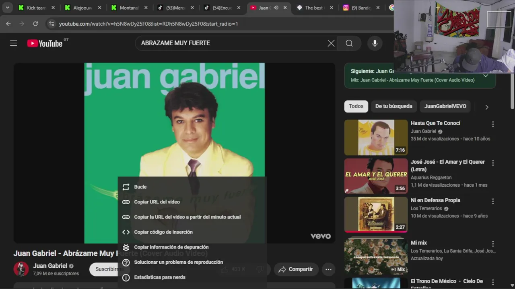Open the YouTube hamburger guide menu

(x=14, y=43)
